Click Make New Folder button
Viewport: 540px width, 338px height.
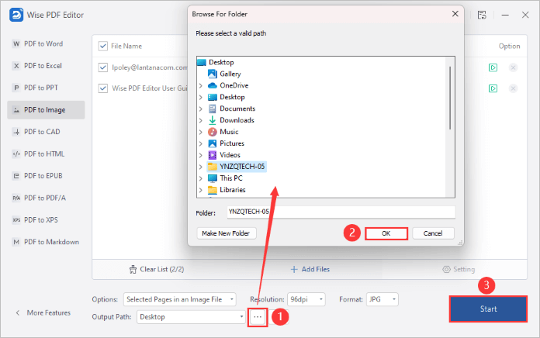point(226,233)
